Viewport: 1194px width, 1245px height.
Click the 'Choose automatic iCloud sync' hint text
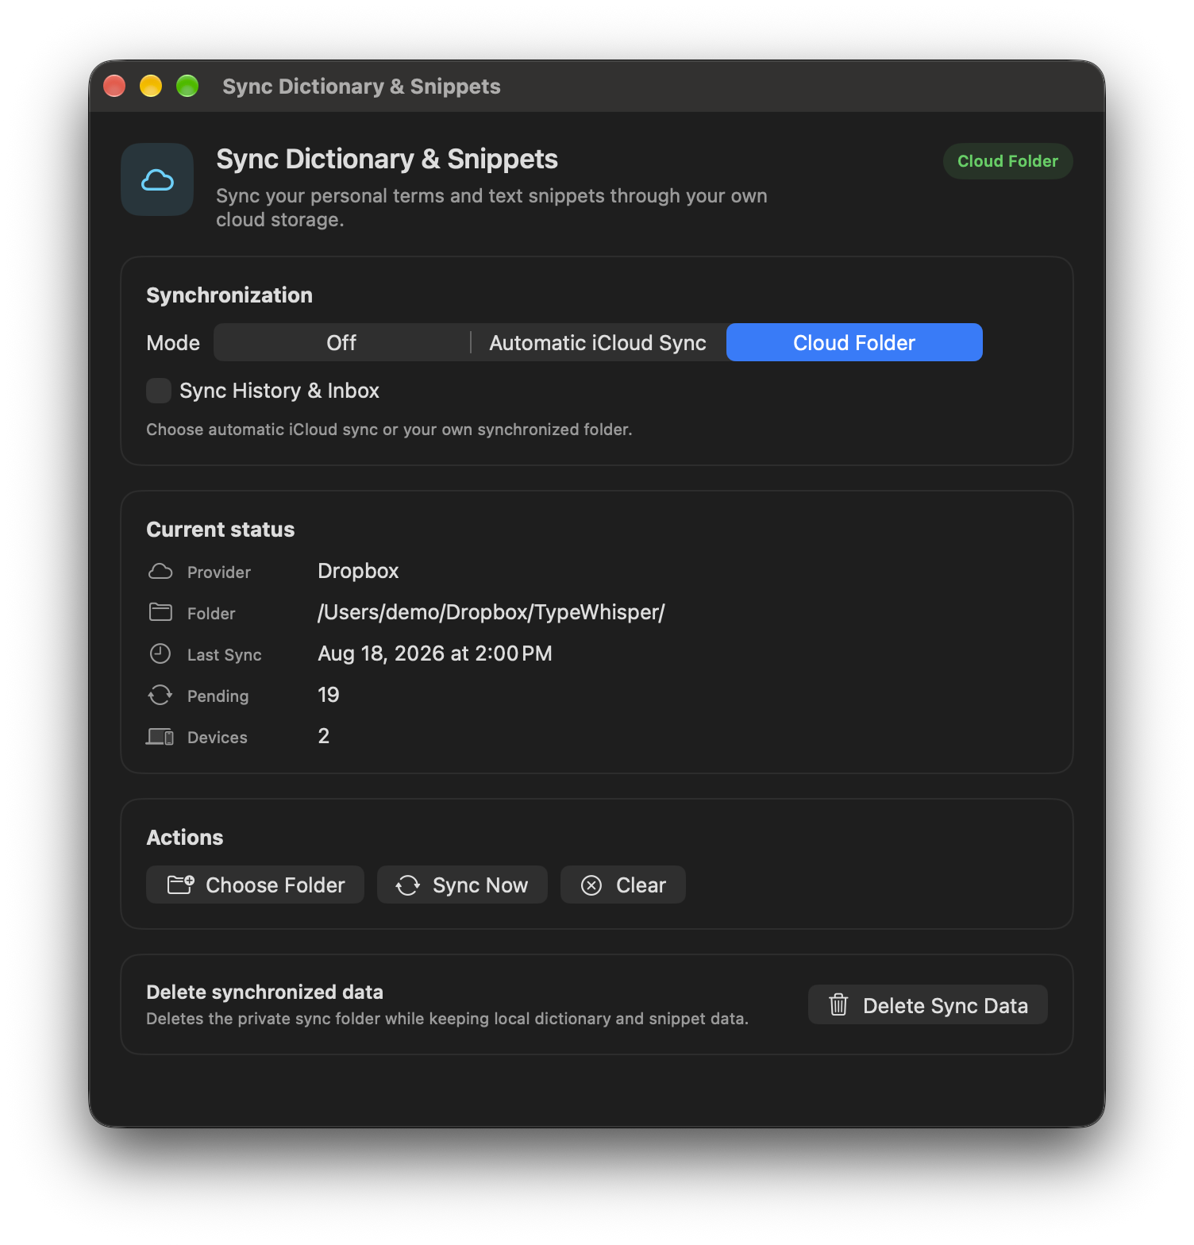click(389, 430)
